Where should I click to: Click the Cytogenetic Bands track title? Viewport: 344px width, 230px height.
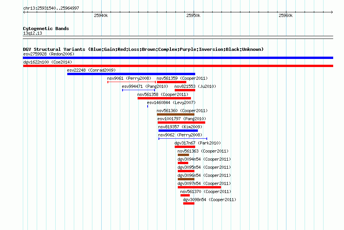coord(46,29)
